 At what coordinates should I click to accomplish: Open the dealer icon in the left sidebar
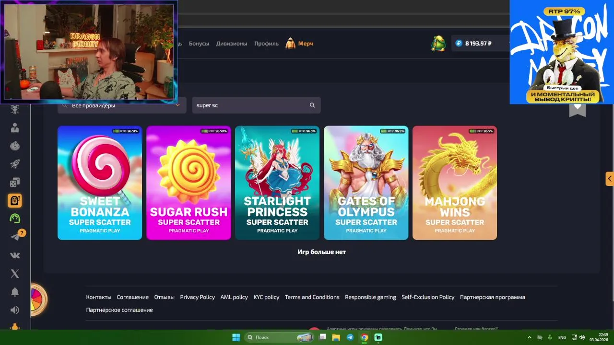15,128
